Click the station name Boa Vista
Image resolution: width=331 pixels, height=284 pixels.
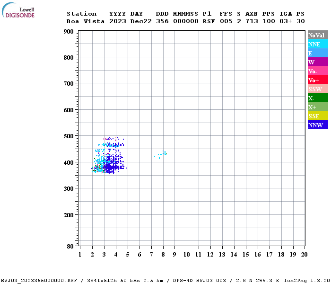86,21
